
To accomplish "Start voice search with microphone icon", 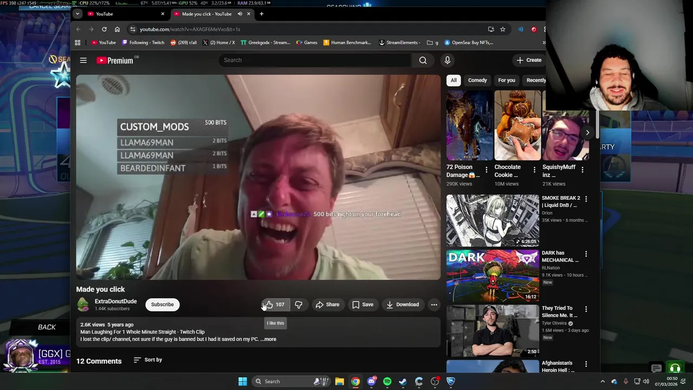I will pyautogui.click(x=447, y=60).
